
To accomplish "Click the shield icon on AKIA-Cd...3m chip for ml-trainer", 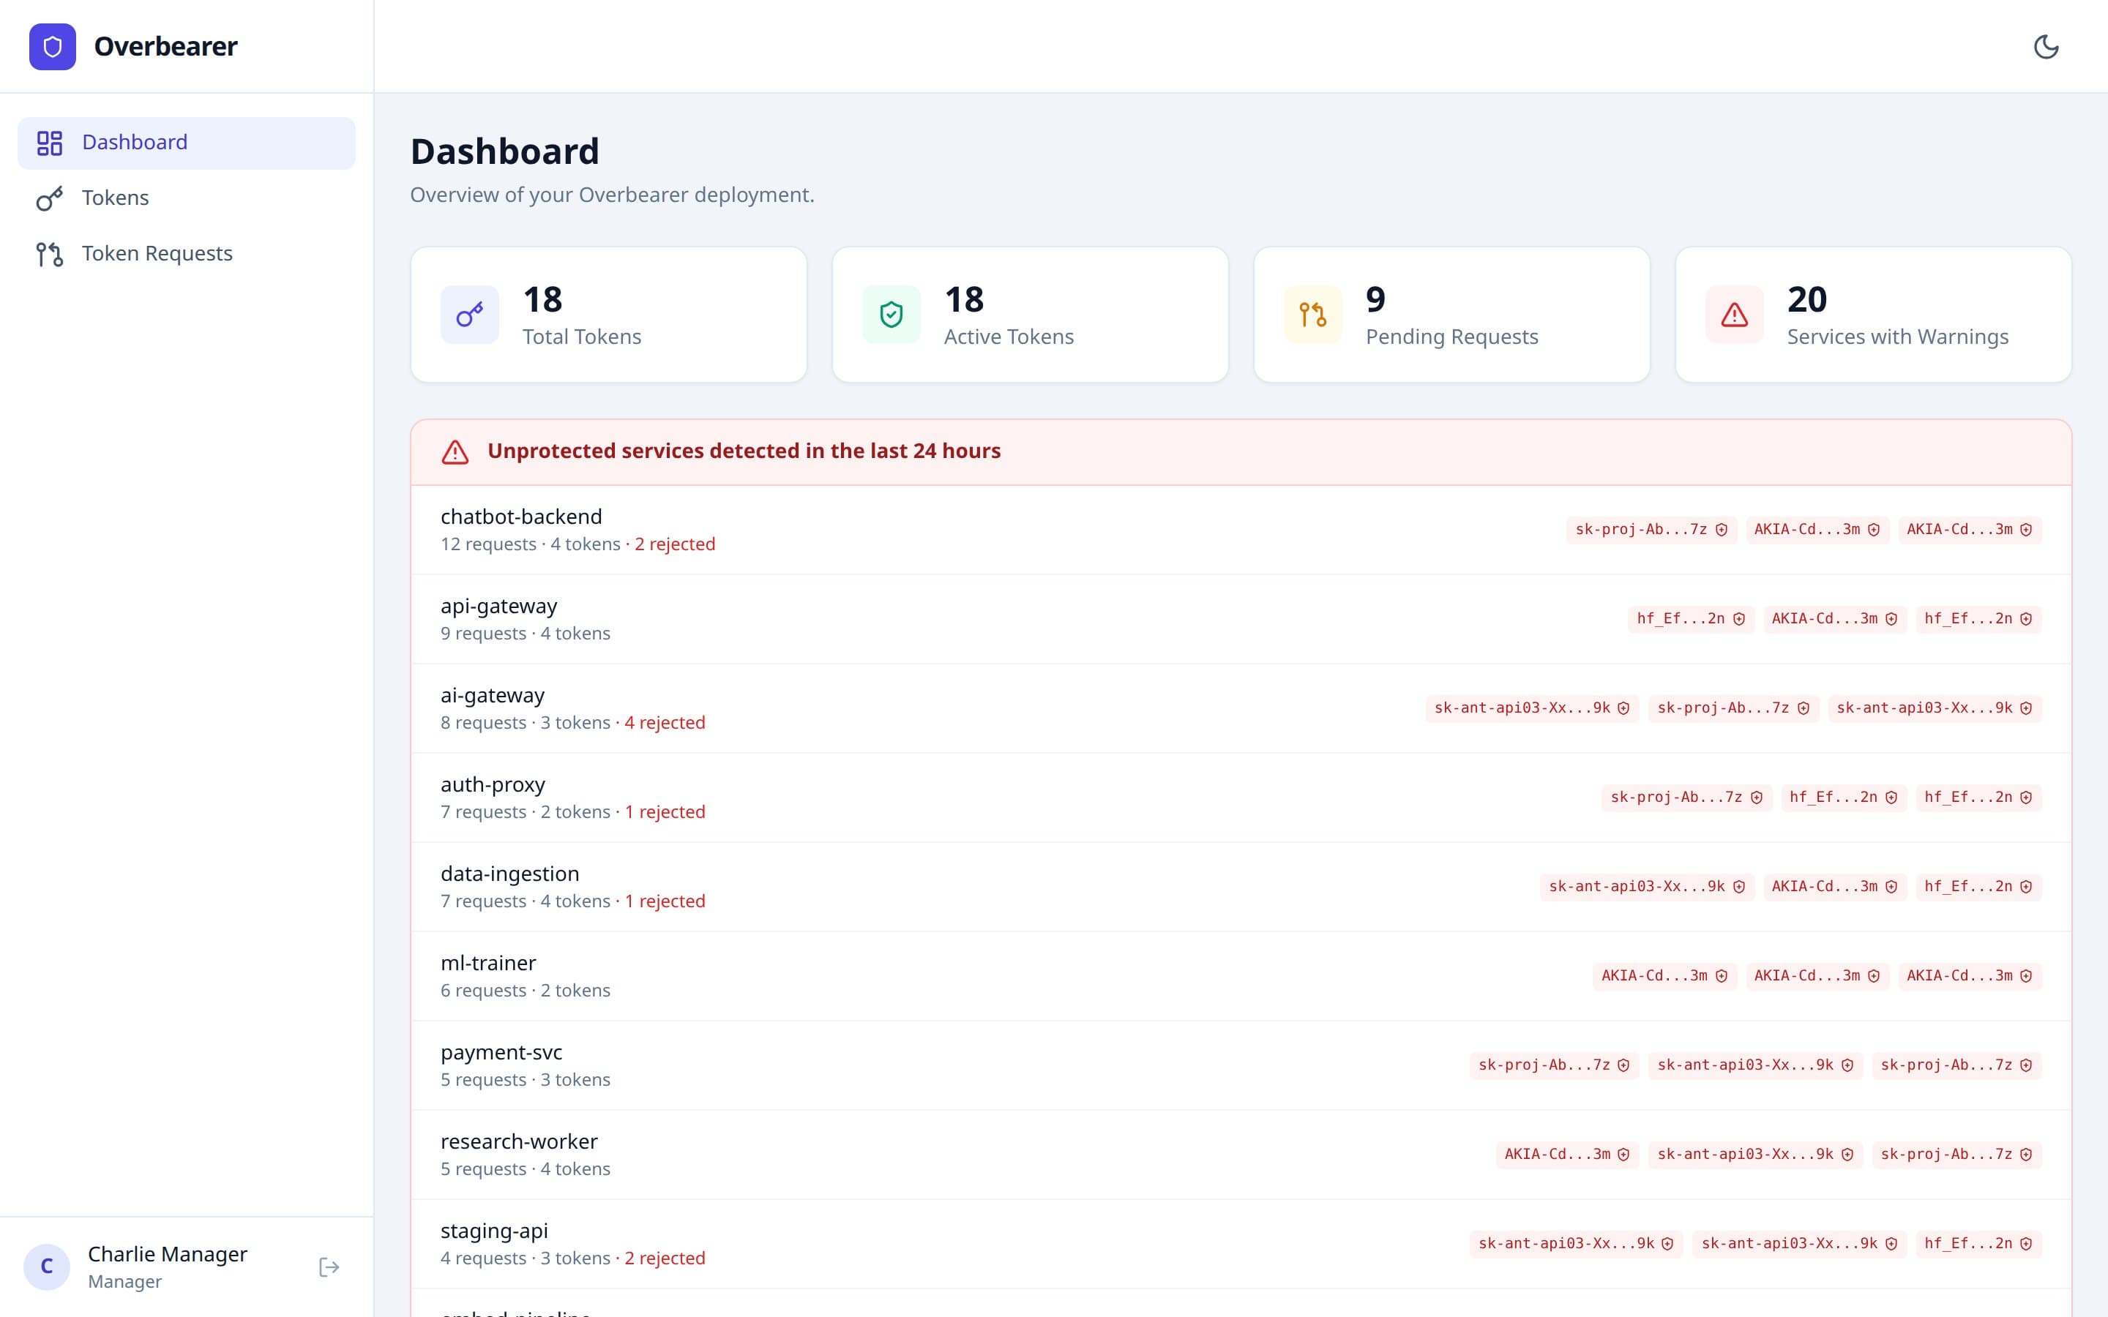I will click(1724, 977).
